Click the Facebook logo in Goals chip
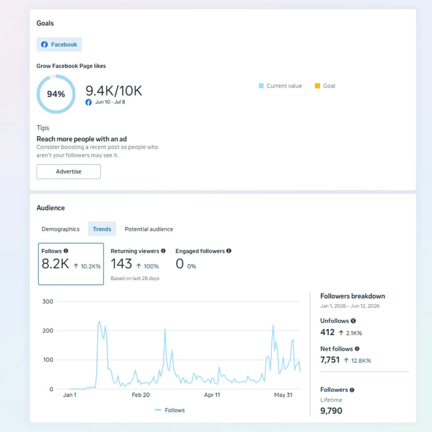 point(44,44)
